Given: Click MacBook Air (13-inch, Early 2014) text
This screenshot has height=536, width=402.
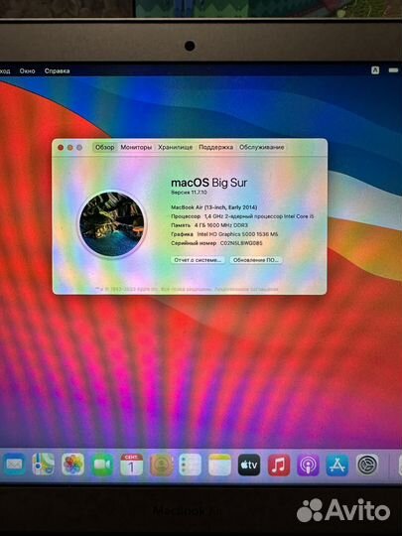Looking at the screenshot, I should [214, 207].
